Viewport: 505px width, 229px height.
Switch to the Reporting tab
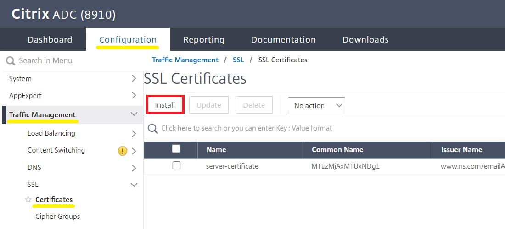tap(204, 39)
